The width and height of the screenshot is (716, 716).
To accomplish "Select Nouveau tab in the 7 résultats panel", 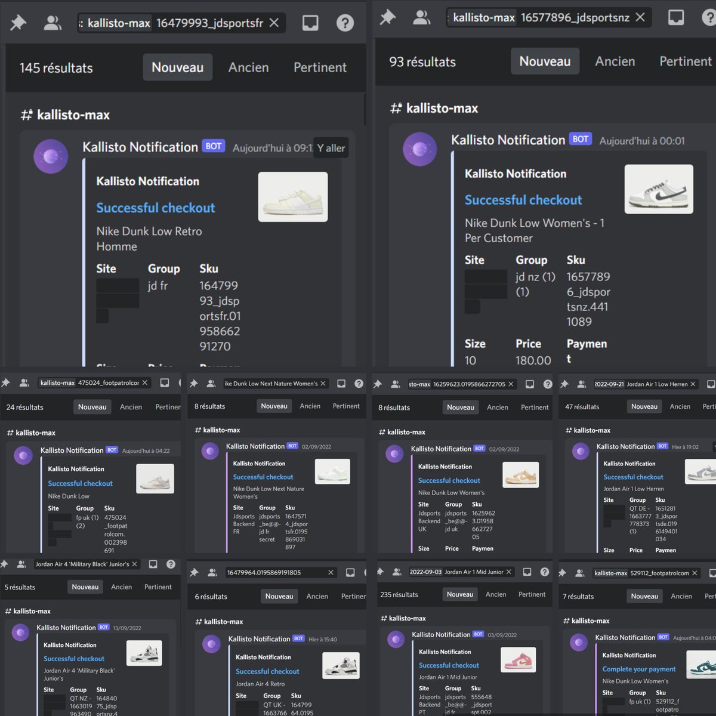I will coord(644,596).
